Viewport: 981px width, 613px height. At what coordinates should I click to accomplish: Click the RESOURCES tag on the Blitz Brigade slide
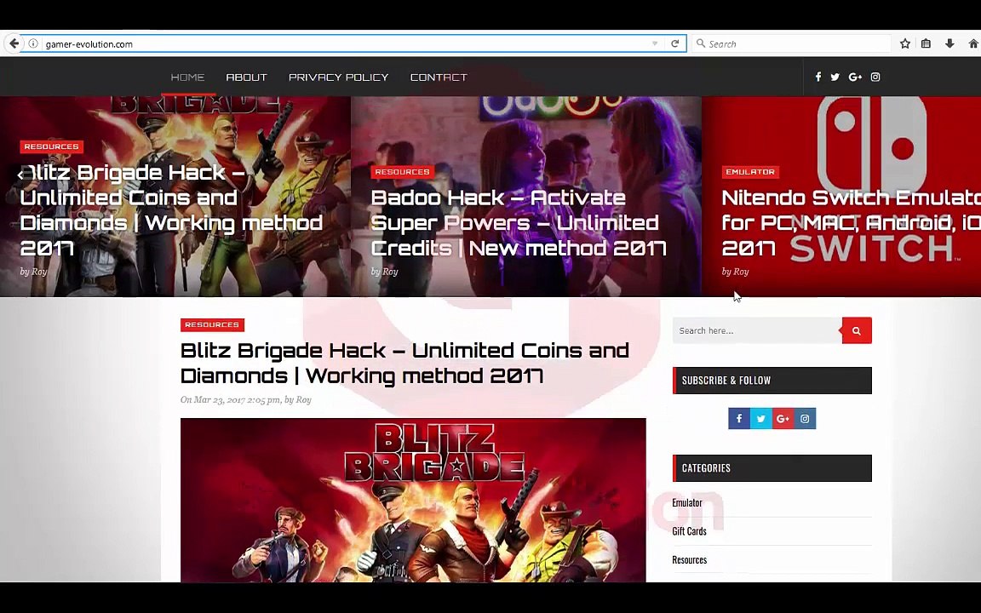(52, 146)
